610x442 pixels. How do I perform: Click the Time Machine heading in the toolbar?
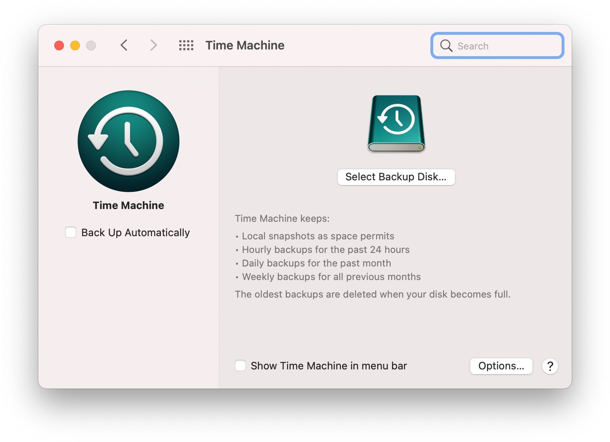[245, 45]
